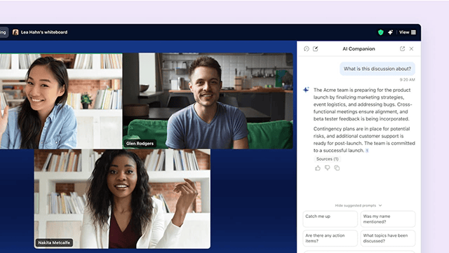Click the 9:20 AM timestamp
This screenshot has width=449, height=253.
coord(407,80)
